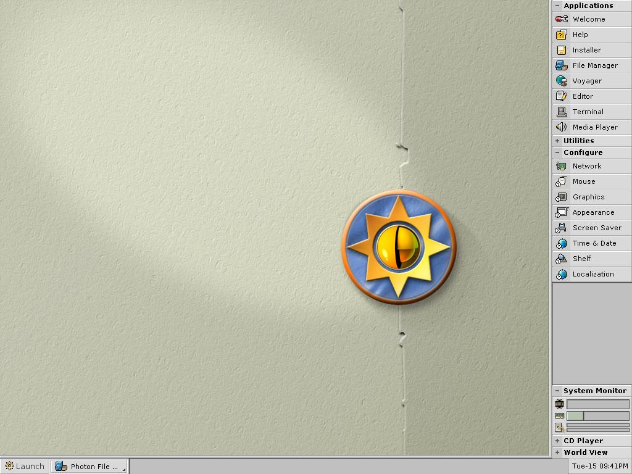Open Network configuration

[591, 166]
